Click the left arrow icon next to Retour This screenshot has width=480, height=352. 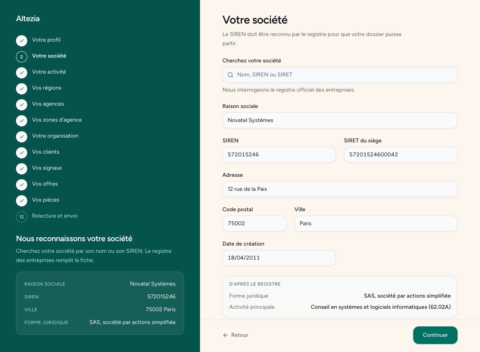point(226,335)
